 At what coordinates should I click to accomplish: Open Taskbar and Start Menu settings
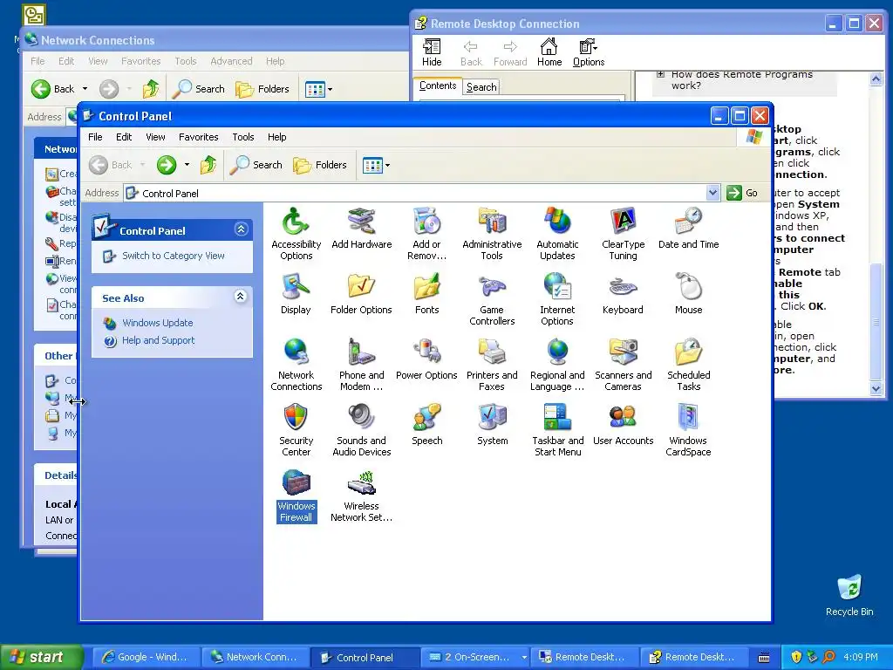click(x=557, y=430)
